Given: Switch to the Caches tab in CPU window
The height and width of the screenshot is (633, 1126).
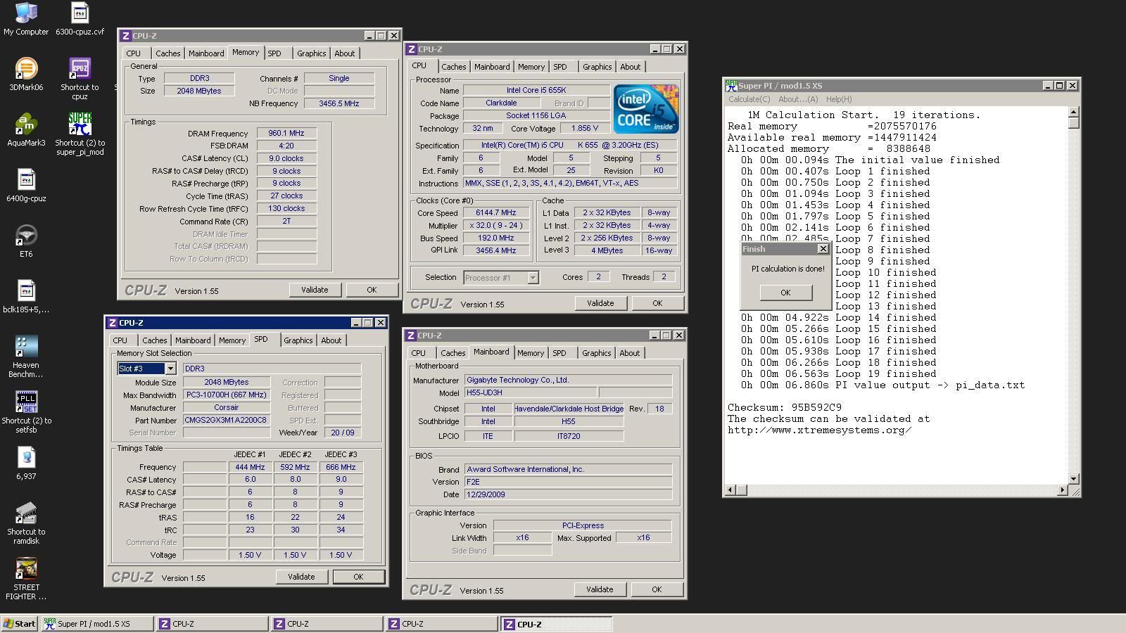Looking at the screenshot, I should [453, 67].
